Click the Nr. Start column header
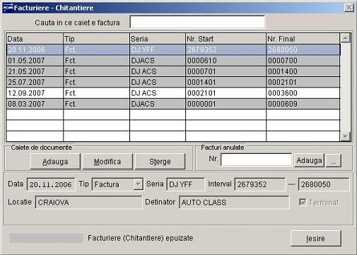The height and width of the screenshot is (255, 357). pos(226,39)
